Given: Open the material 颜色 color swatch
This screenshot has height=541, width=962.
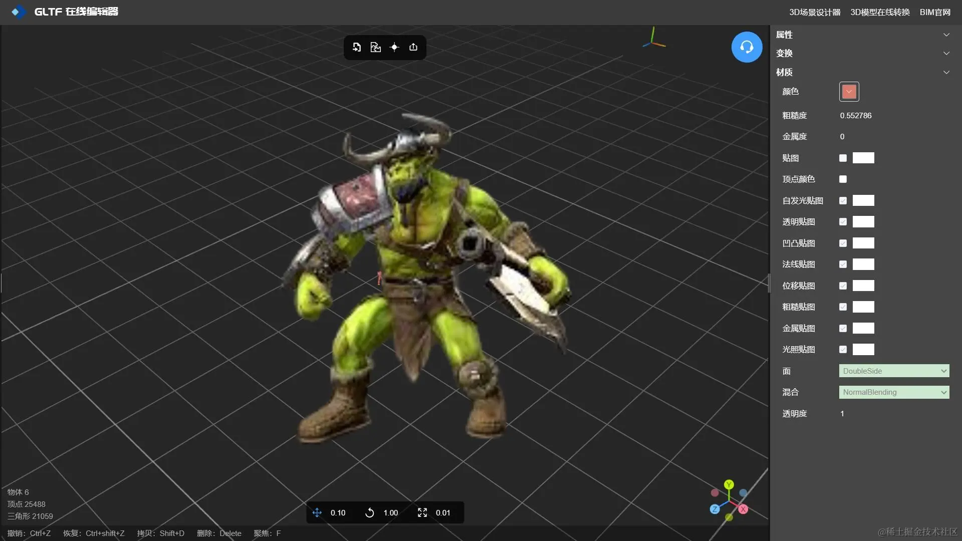Looking at the screenshot, I should 849,92.
